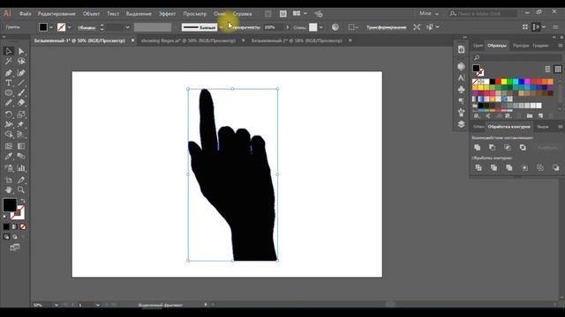Select the Zoom magnifier tool
This screenshot has height=317, width=565.
coord(21,190)
